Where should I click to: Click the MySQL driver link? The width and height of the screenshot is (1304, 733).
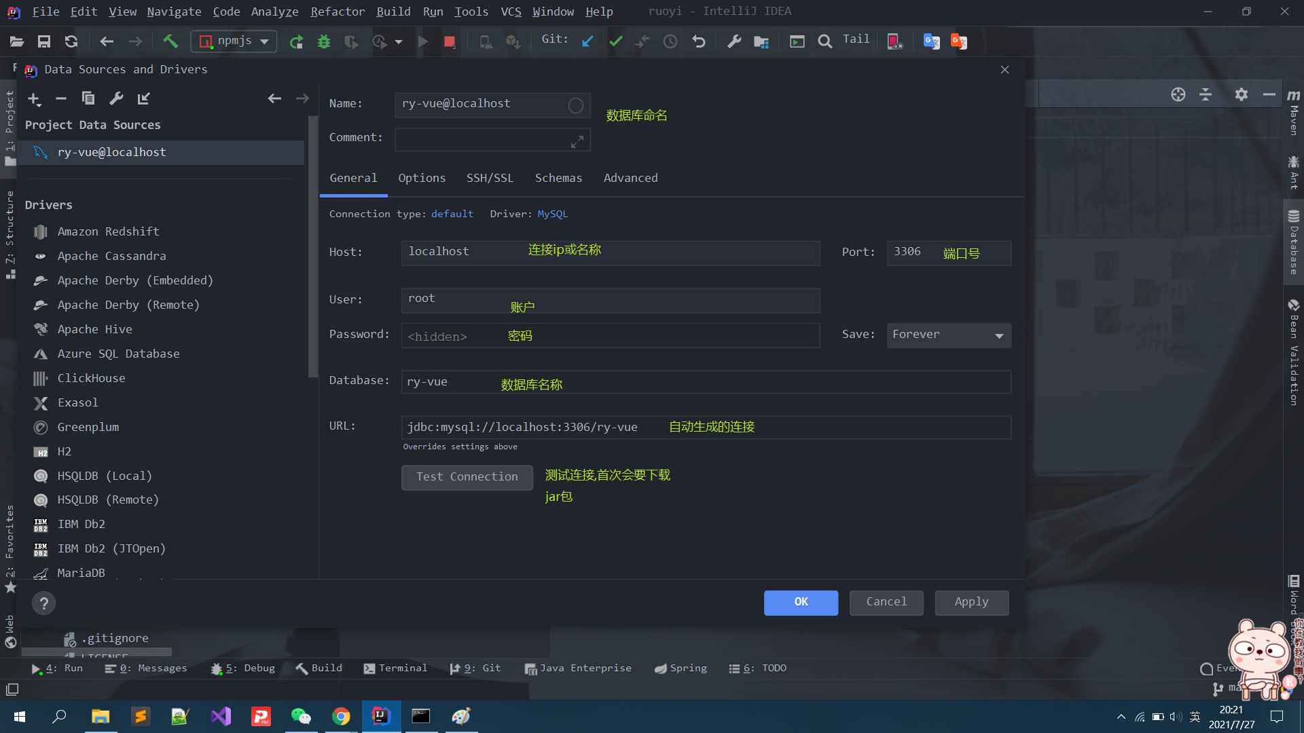552,214
